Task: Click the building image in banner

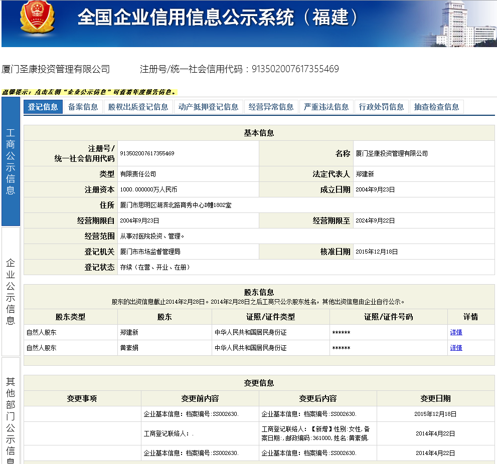Action: point(466,24)
